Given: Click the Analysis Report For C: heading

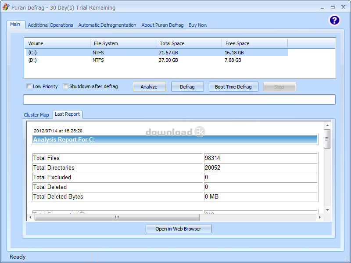Looking at the screenshot, I should [x=64, y=139].
